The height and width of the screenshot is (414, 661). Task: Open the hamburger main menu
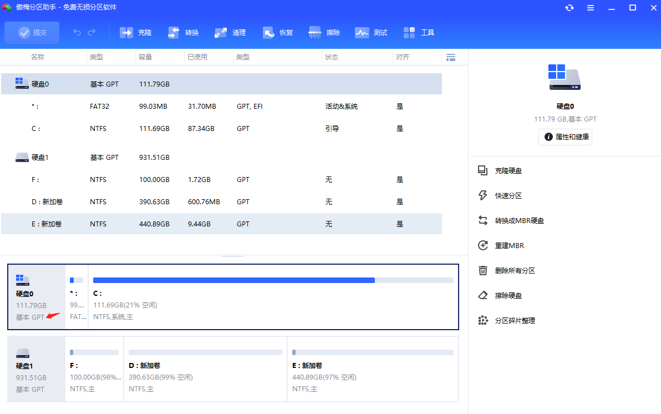tap(590, 8)
